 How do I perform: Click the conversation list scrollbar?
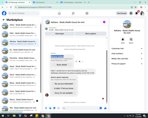tap(41, 58)
